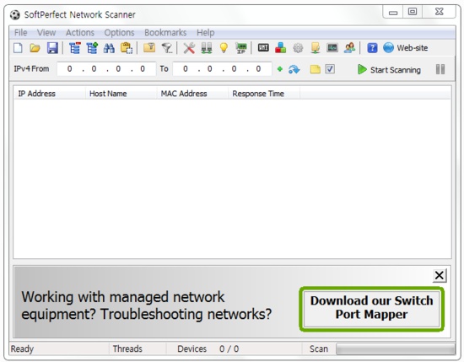The image size is (464, 362).
Task: Close the advertisement banner
Action: point(440,275)
